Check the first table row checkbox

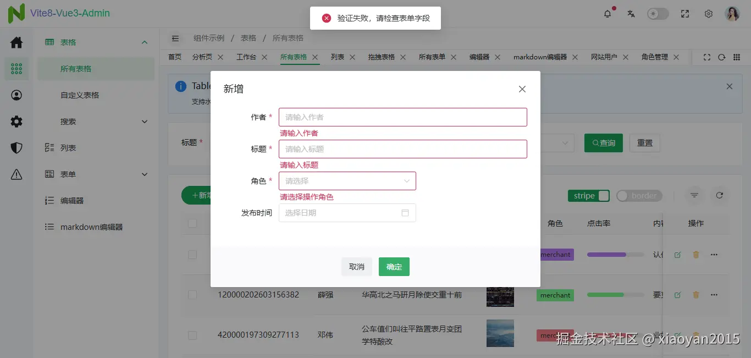pos(192,255)
